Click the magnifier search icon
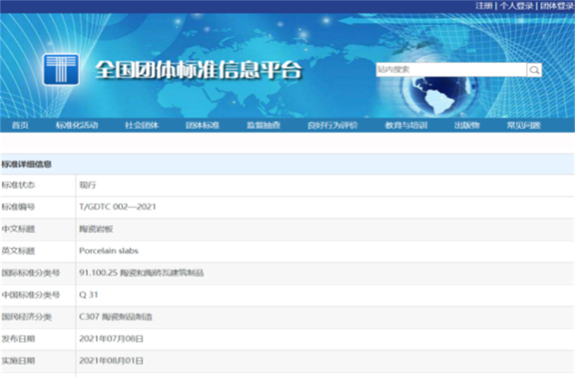Image resolution: width=575 pixels, height=378 pixels. coord(534,70)
